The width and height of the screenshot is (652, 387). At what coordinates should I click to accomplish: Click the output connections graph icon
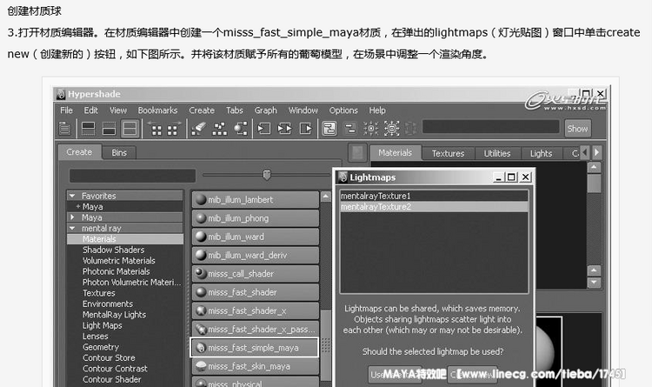click(304, 128)
